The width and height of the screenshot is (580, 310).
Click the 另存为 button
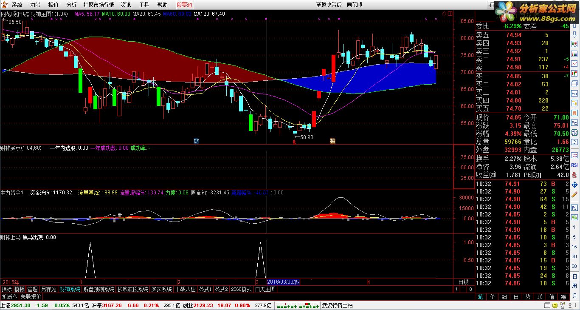pos(48,289)
